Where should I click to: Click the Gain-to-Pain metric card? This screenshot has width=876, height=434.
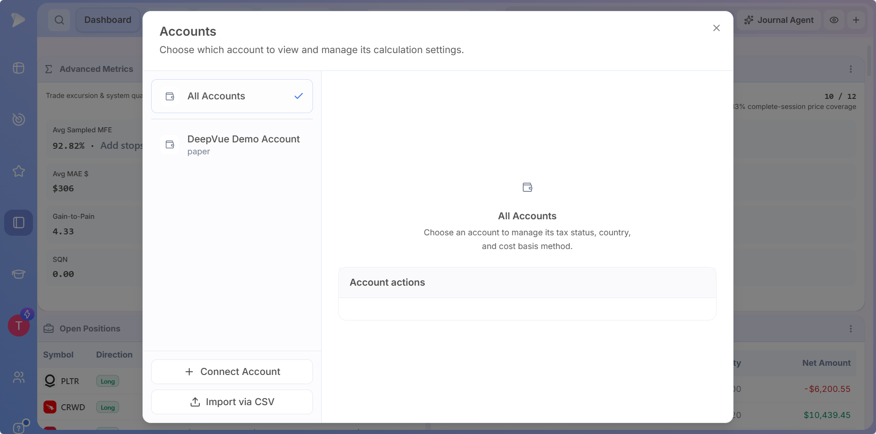point(94,224)
